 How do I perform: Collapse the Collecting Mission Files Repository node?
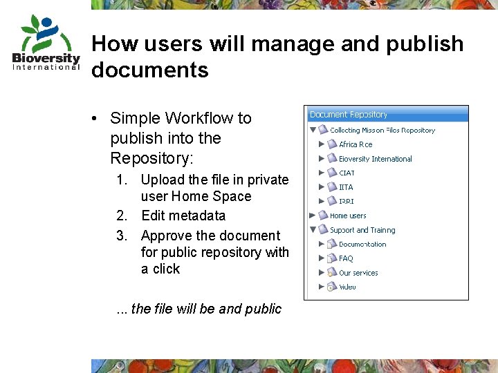point(313,130)
